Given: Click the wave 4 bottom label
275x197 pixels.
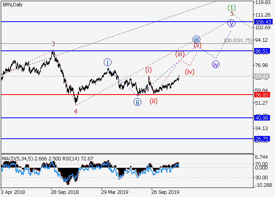Looking at the screenshot, I should point(75,111).
